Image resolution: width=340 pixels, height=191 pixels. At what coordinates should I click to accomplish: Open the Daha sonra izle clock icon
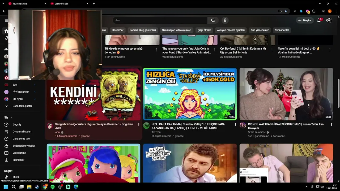pos(6,139)
